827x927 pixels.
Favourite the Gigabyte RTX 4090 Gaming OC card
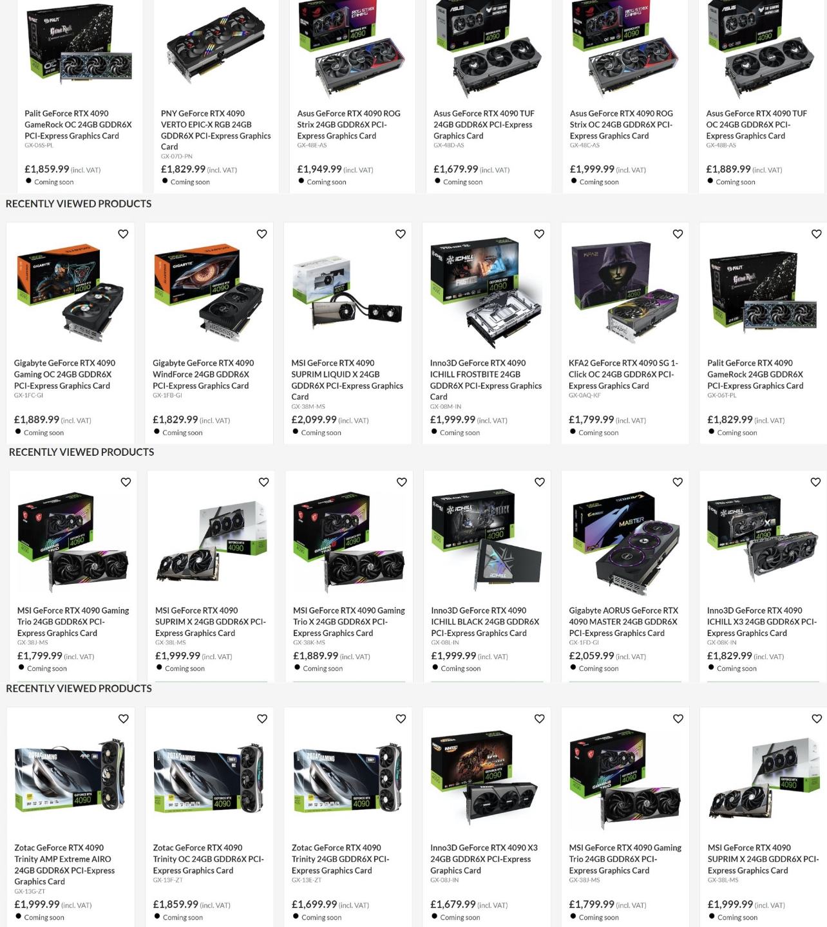click(123, 234)
